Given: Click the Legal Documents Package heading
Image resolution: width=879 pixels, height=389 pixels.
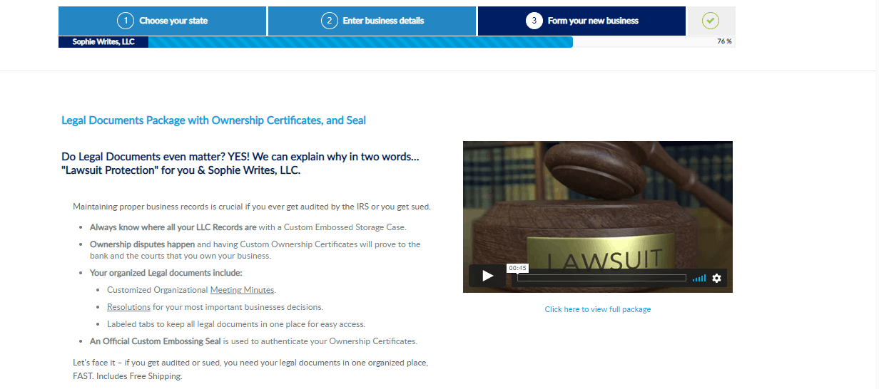Looking at the screenshot, I should tap(213, 120).
